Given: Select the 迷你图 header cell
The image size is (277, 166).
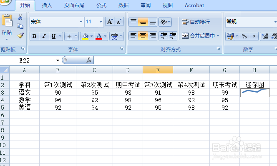Looking at the screenshot, I should coord(254,85).
